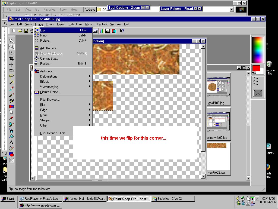278x209 pixels.
Task: Select the Preset Shapes tool
Action: (11, 155)
